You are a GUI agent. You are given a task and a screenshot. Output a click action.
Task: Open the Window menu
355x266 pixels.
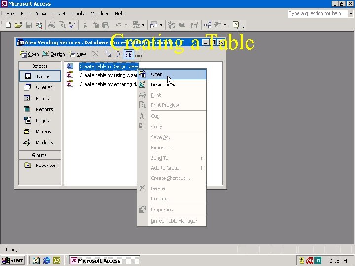click(100, 14)
